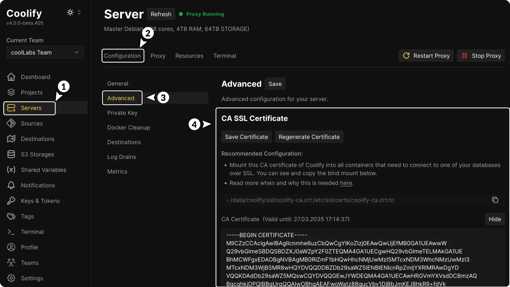Select the Shared Variables icon
This screenshot has width=510, height=287.
tap(11, 170)
